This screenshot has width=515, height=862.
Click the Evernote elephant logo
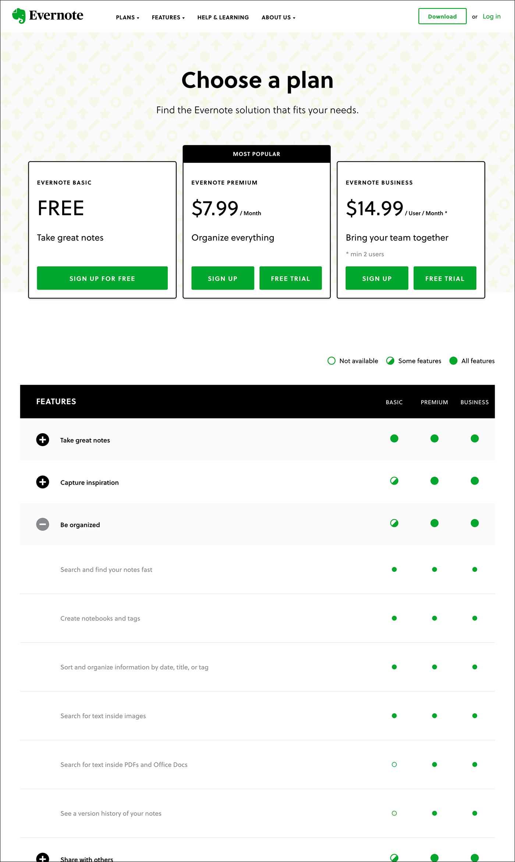(x=19, y=16)
